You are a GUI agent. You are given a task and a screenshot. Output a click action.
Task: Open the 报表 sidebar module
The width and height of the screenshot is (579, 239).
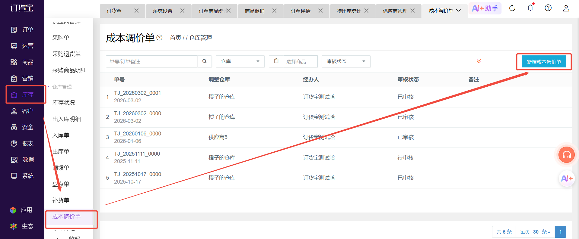[22, 144]
